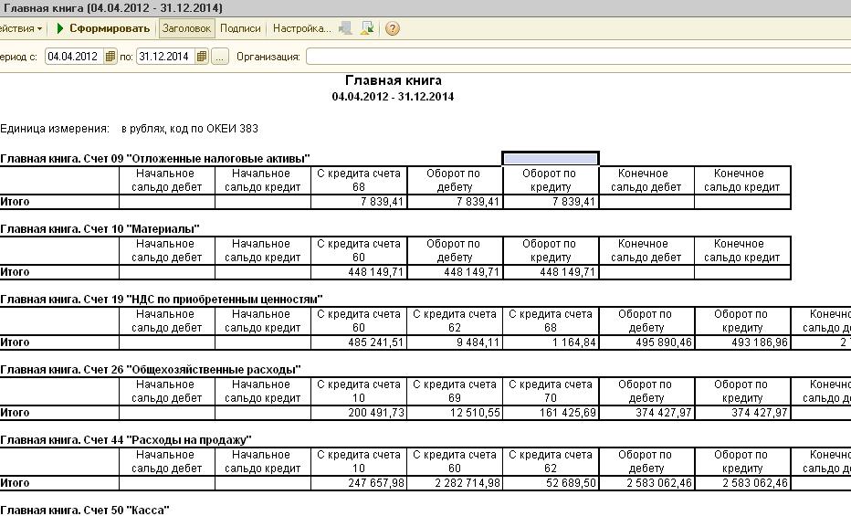Select heading Счет 50 Касса
This screenshot has height=516, width=851.
pos(85,510)
